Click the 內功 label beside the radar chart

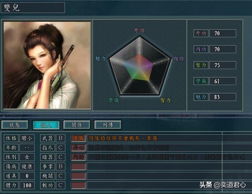[x=179, y=58]
